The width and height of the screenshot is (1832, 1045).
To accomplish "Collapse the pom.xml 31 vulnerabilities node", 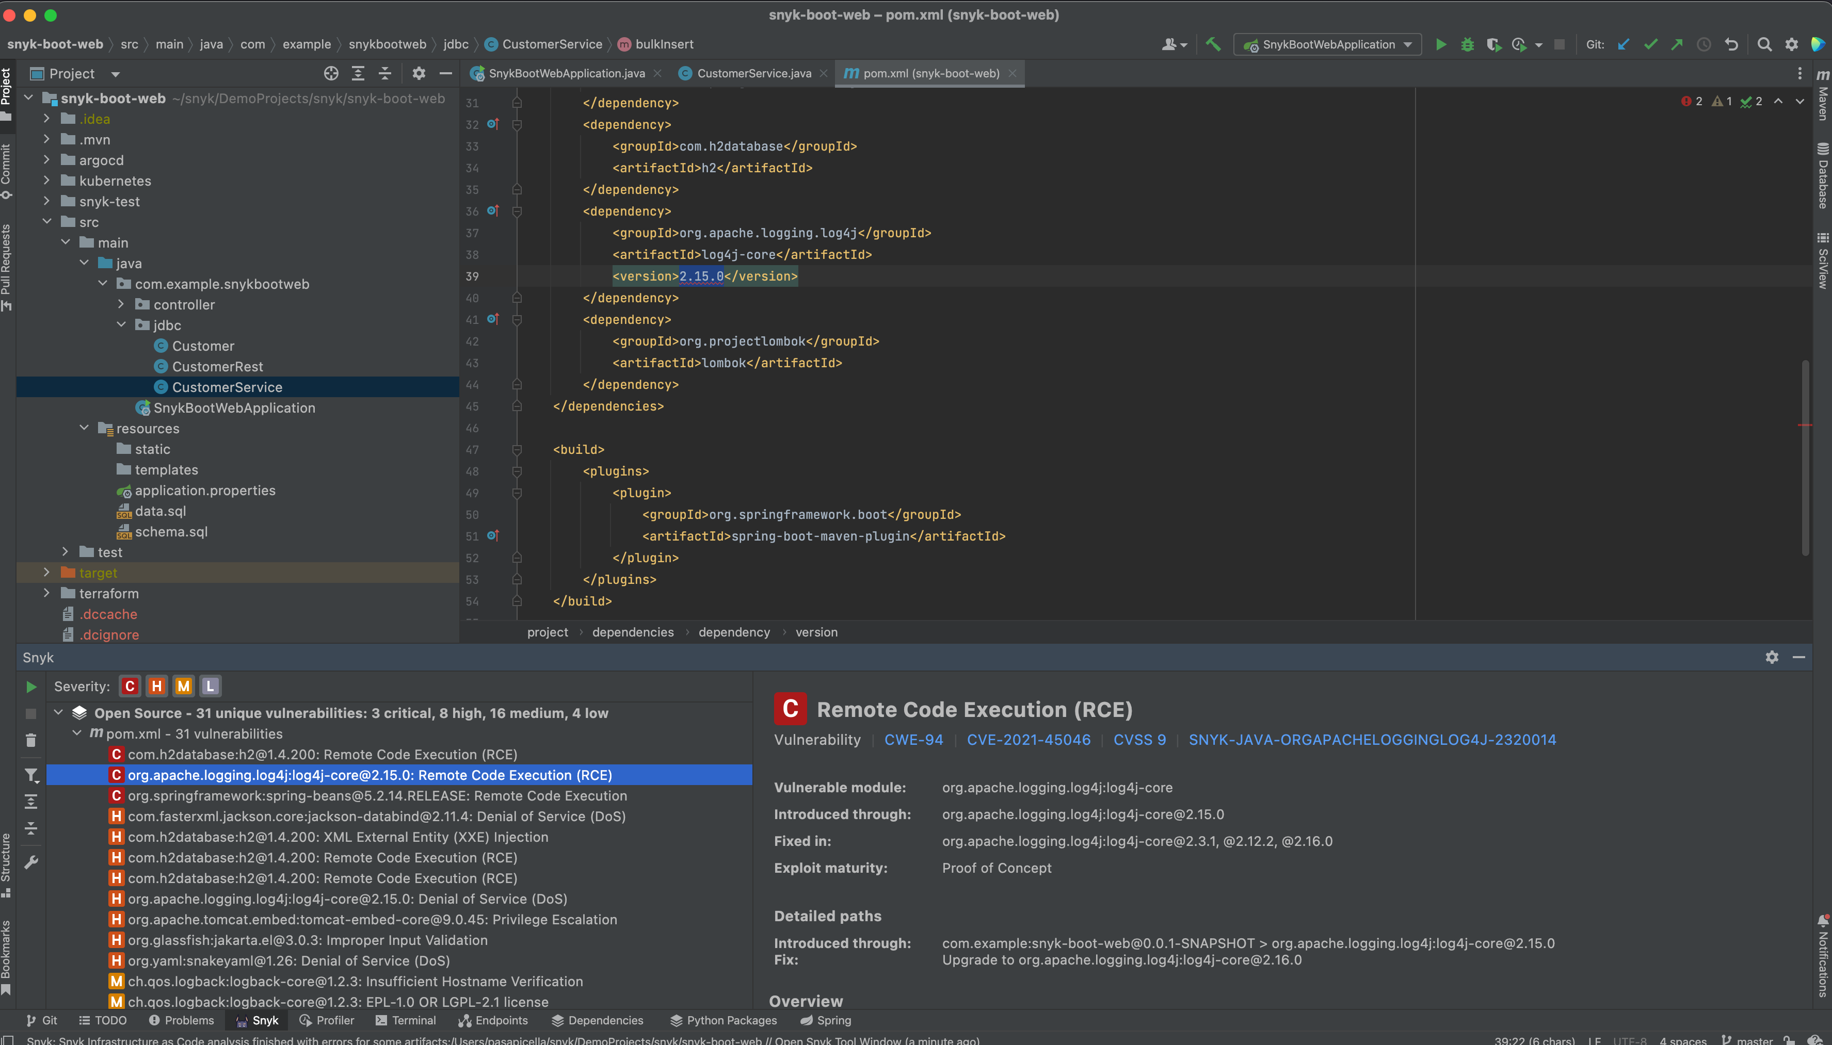I will coord(77,733).
